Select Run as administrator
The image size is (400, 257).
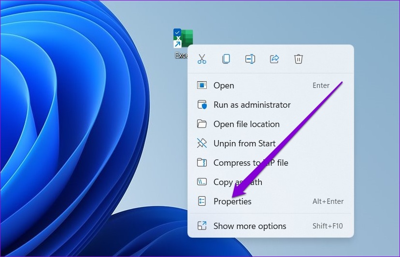[271, 105]
